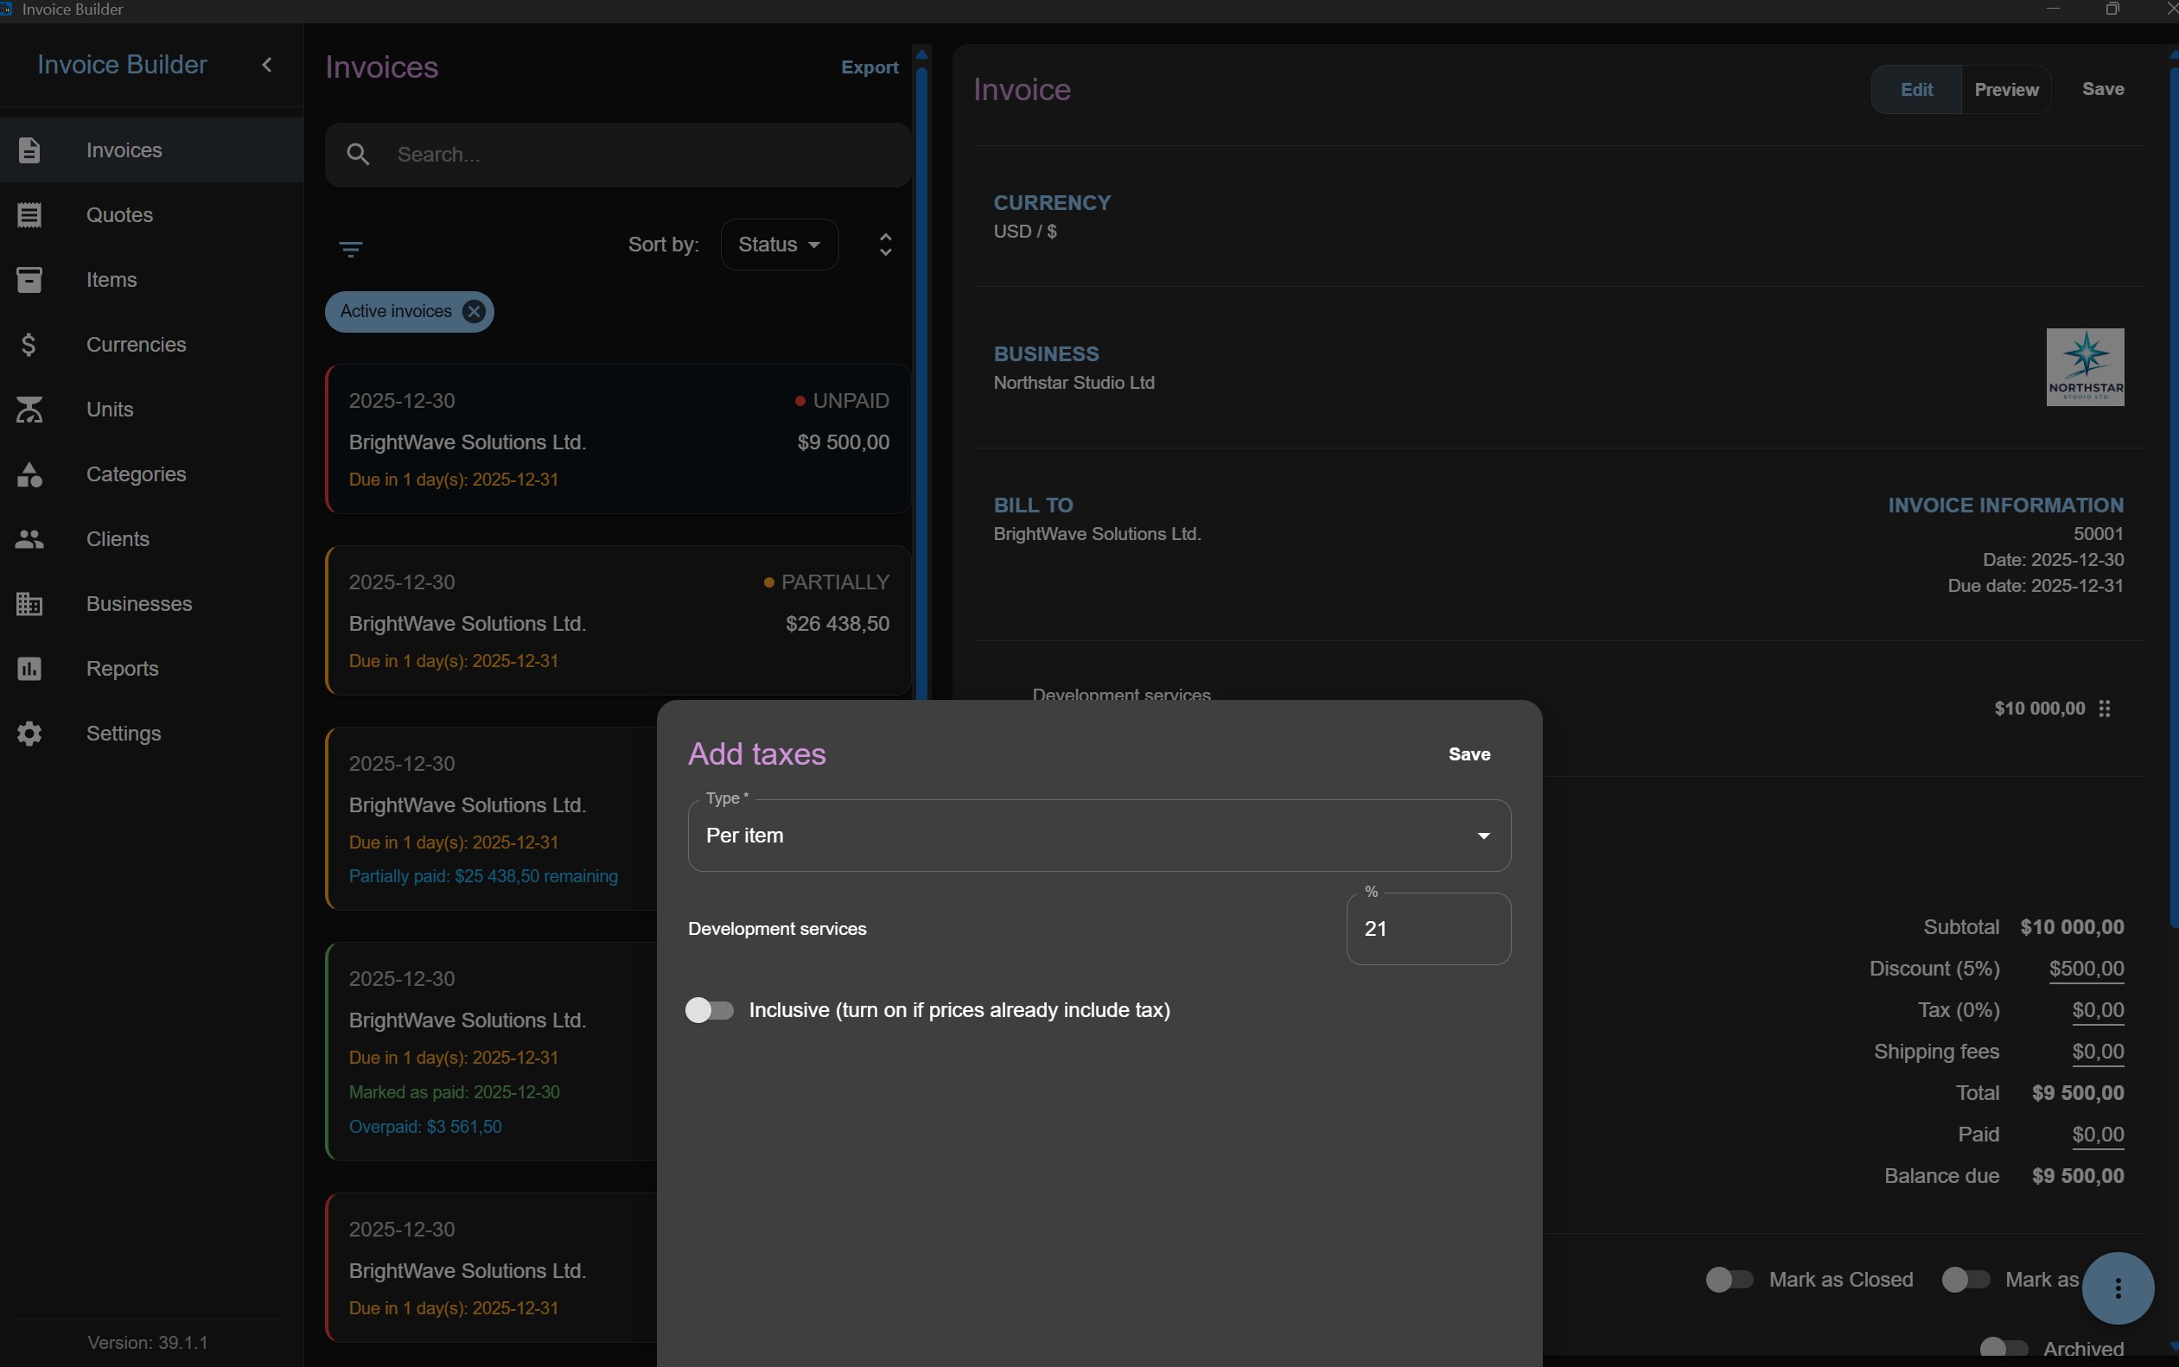Screen dimensions: 2179x1367
Task: Open the floating more-options button
Action: click(x=2118, y=1288)
